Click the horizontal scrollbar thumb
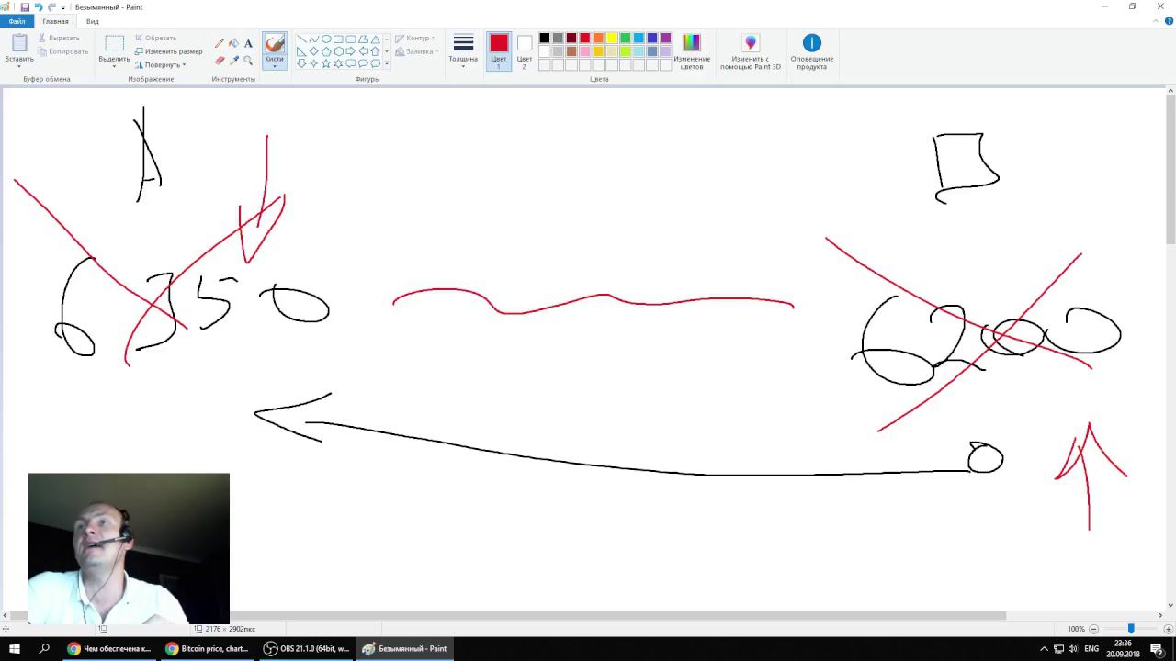 coord(507,615)
